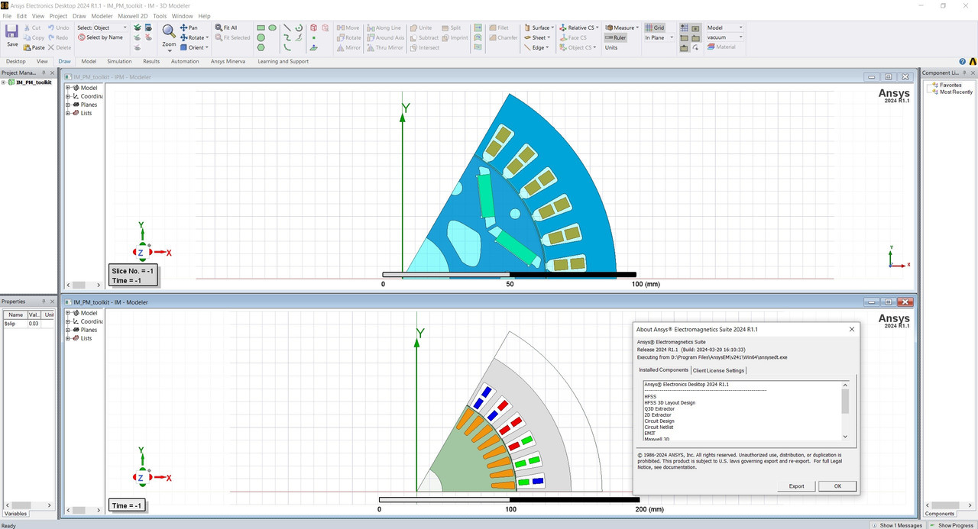This screenshot has height=529, width=978.
Task: Expand Lists node in IPM modeler tree
Action: click(x=68, y=113)
